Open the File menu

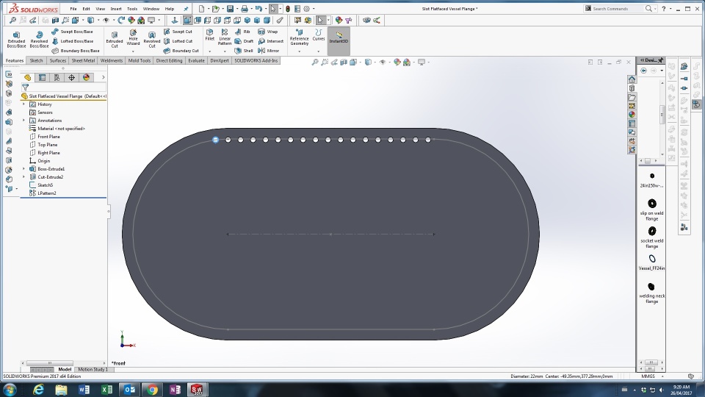[73, 9]
